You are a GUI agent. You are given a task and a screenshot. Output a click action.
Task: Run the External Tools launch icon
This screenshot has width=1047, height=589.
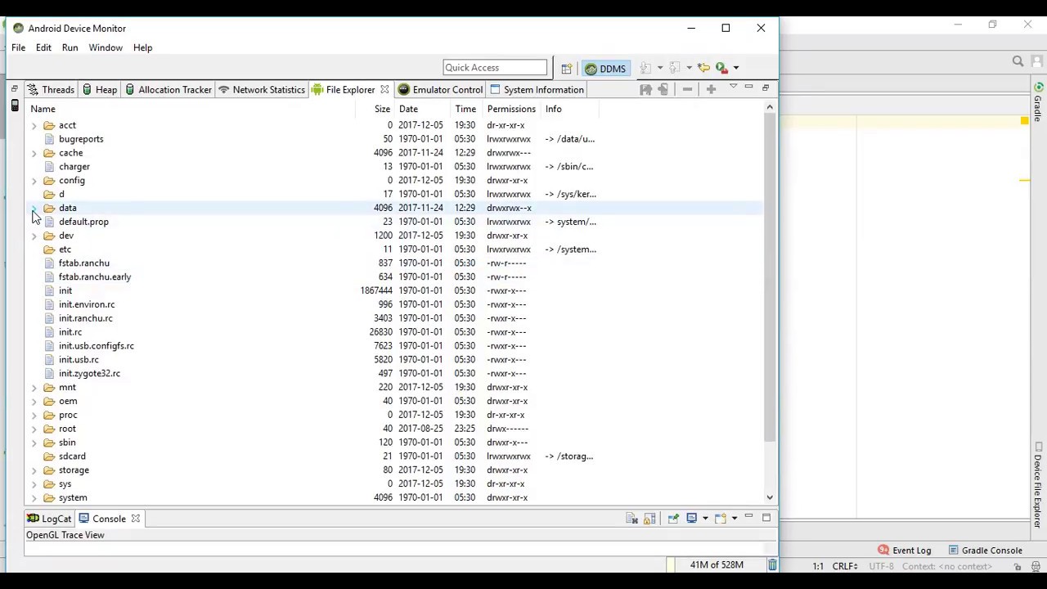pos(721,68)
